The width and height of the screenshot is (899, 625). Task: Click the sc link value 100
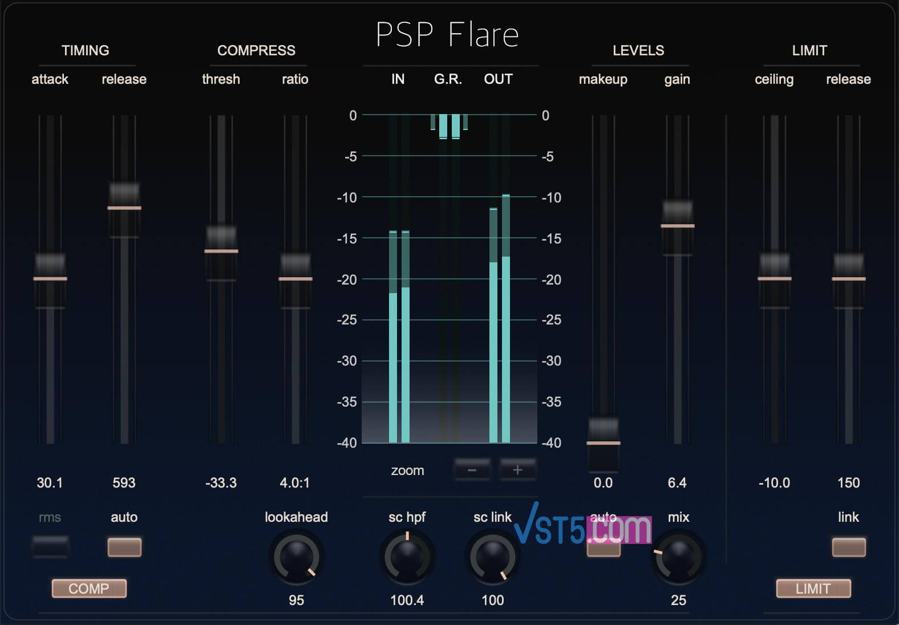point(493,600)
